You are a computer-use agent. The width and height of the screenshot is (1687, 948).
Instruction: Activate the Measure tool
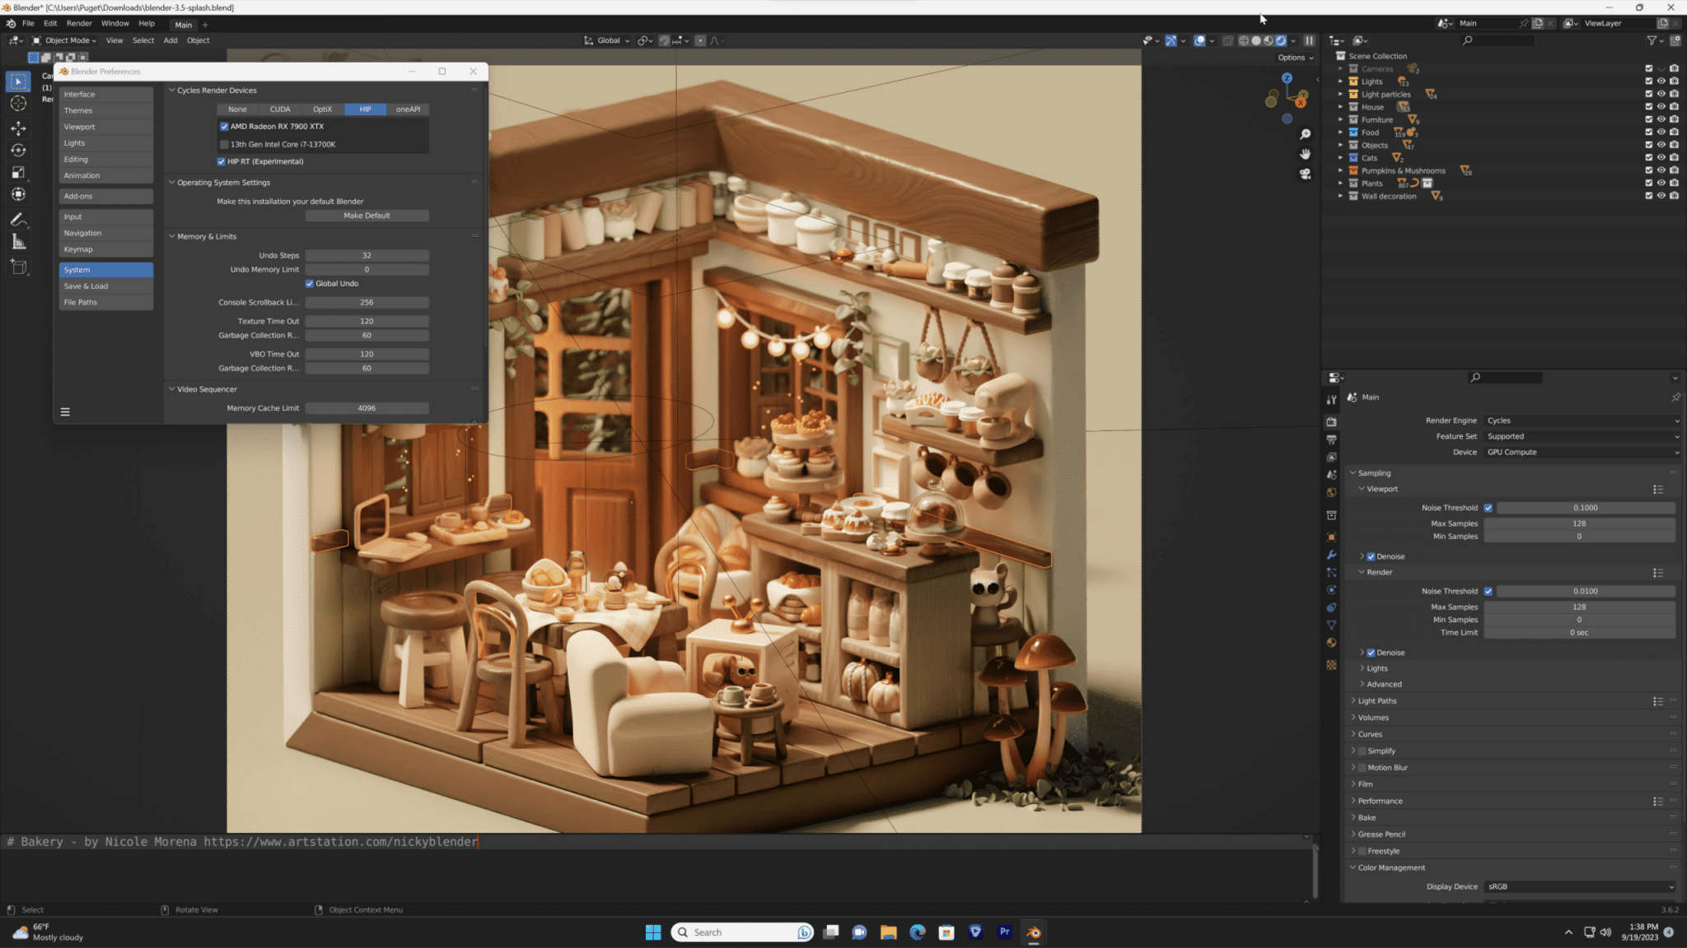[x=18, y=241]
